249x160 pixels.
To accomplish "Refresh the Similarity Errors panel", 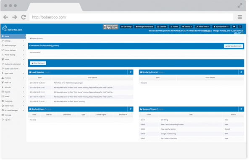I will point(241,72).
